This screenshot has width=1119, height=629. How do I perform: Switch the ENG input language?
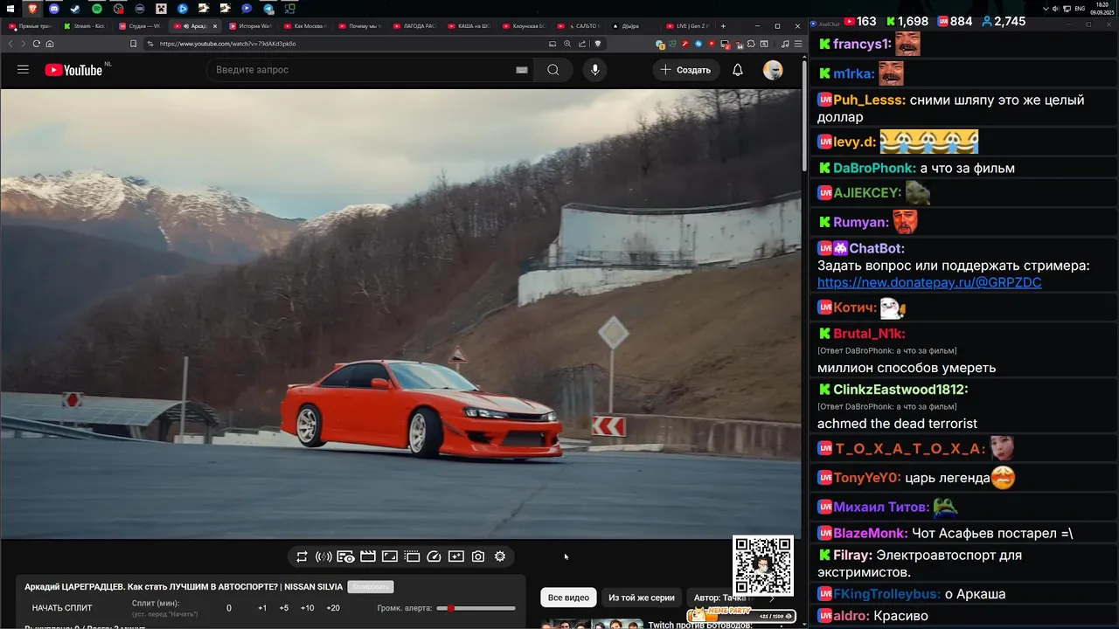tap(1080, 9)
